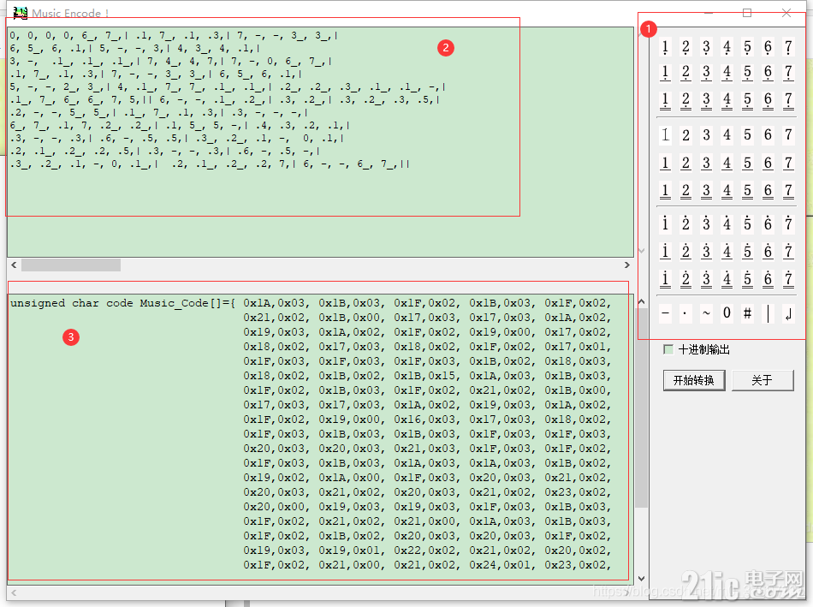Insert dot-below note 6 with single underline
This screenshot has height=607, width=813.
coord(768,72)
